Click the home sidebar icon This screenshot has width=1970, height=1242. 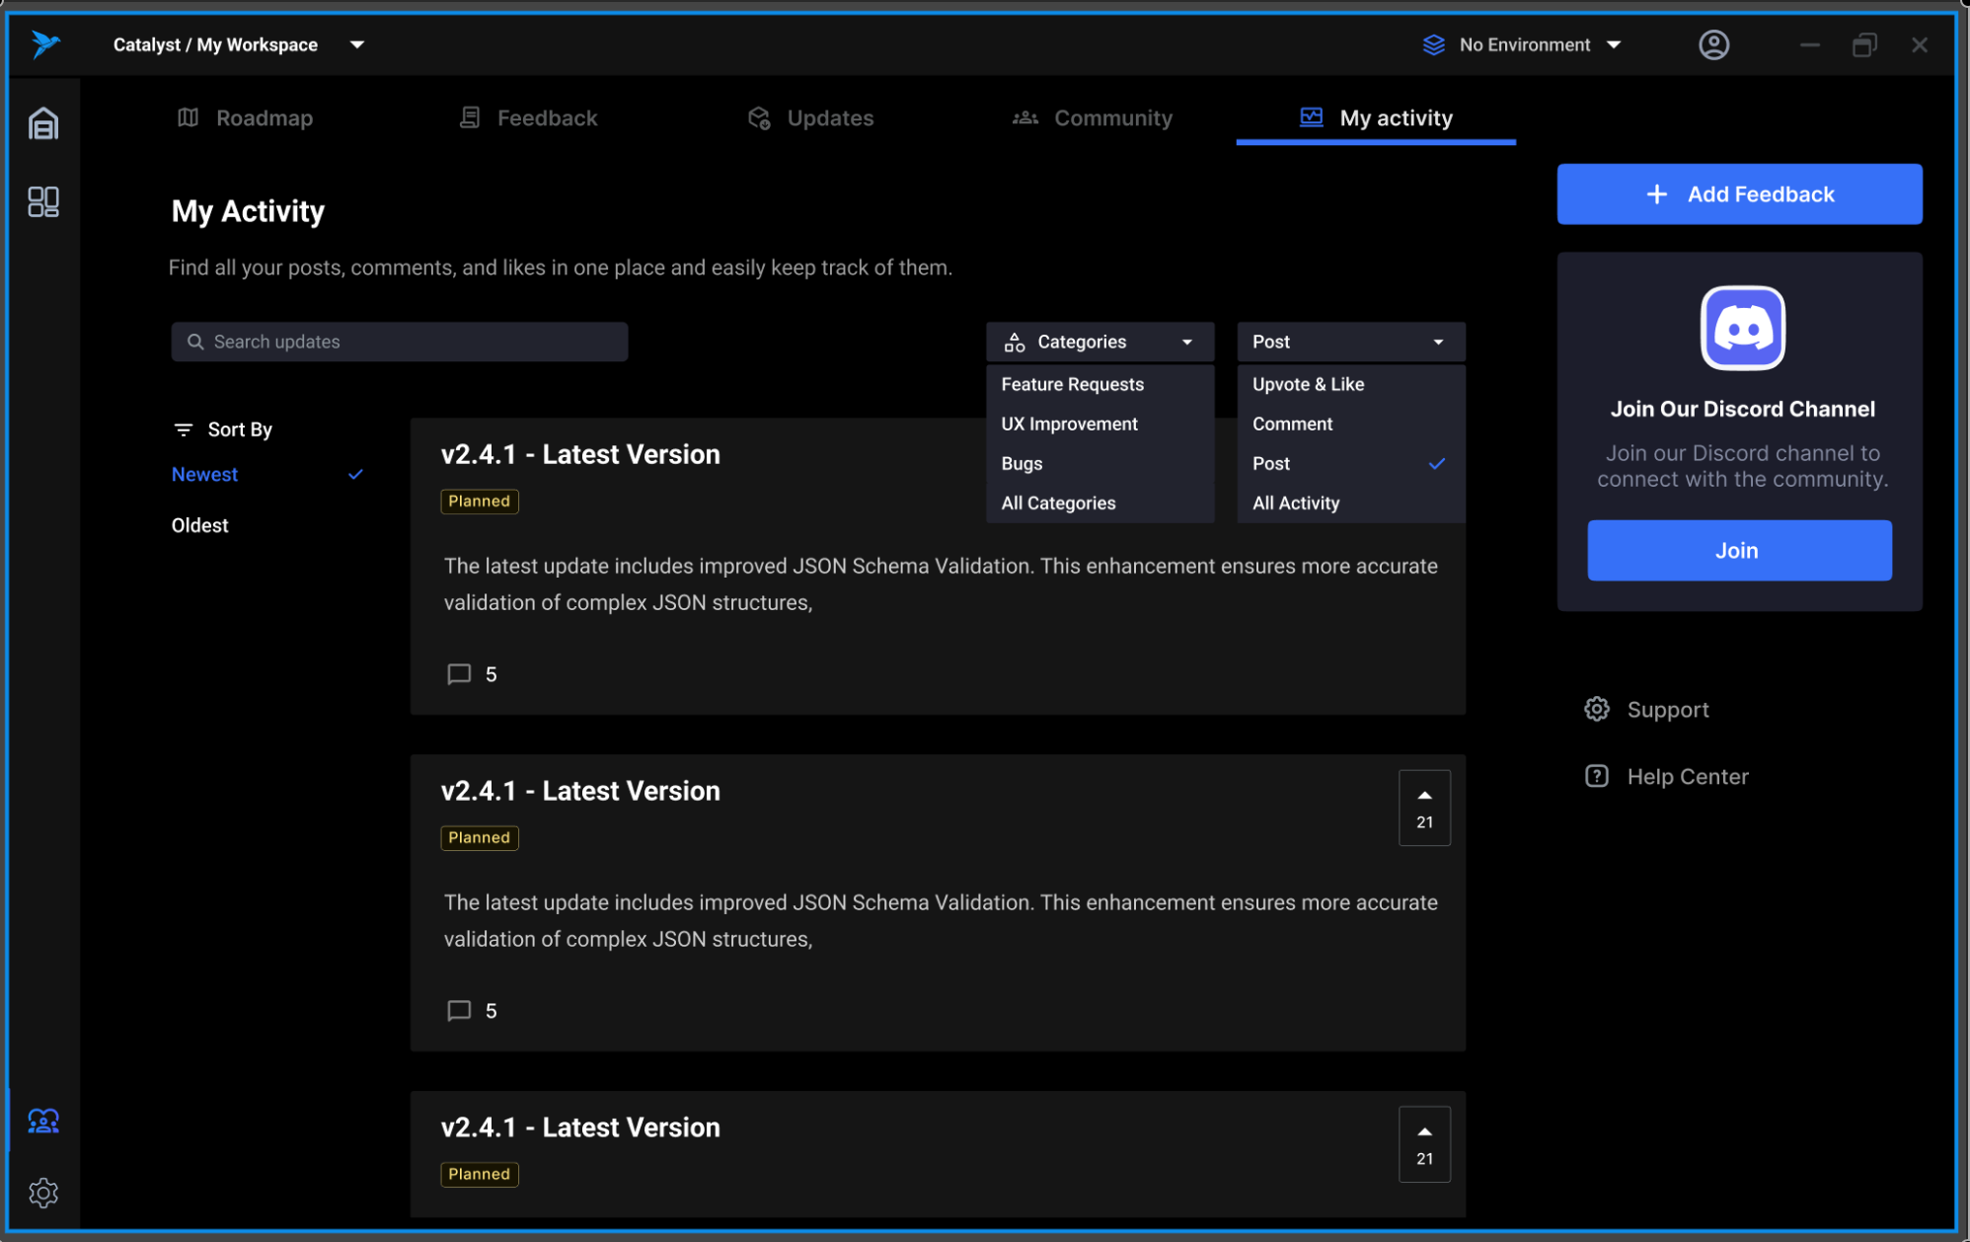point(42,124)
